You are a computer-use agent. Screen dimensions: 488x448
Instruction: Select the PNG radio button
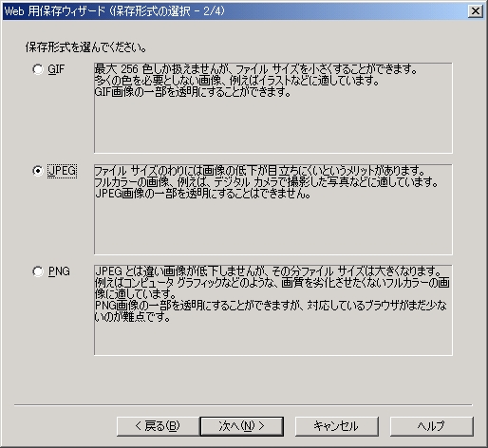click(x=38, y=271)
